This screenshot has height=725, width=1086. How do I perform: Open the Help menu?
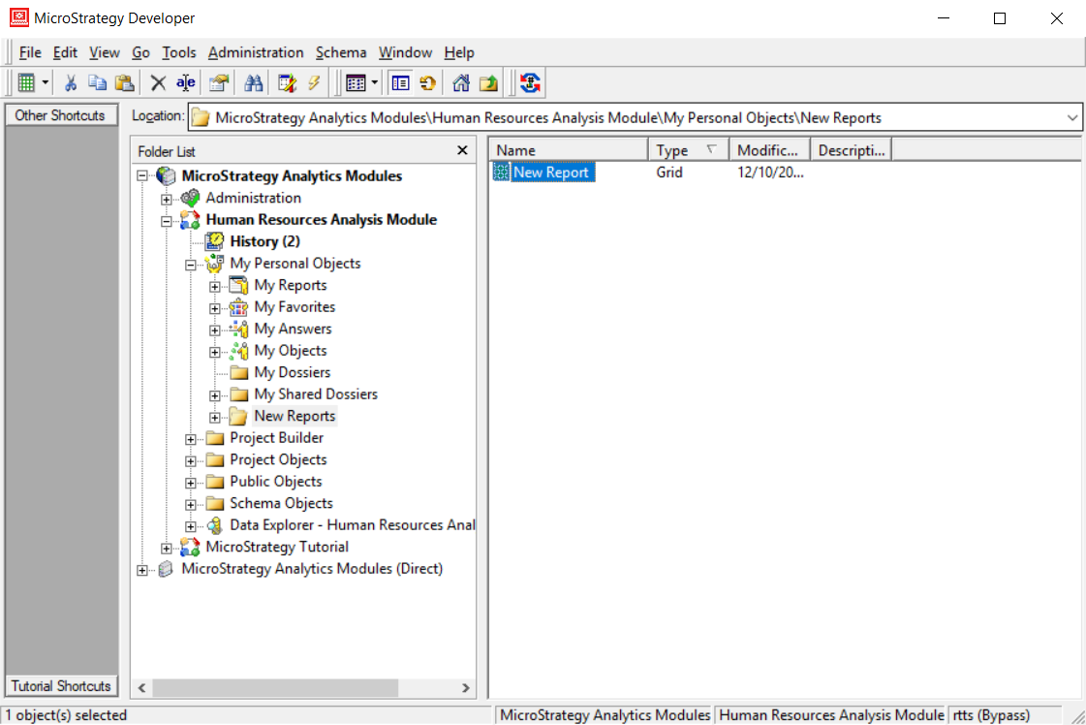[x=459, y=52]
